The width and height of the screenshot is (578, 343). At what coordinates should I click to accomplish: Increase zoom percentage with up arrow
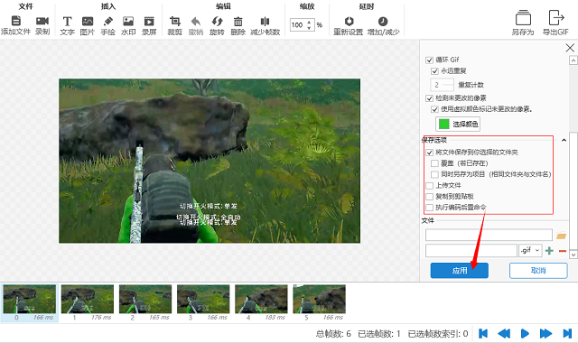[309, 22]
